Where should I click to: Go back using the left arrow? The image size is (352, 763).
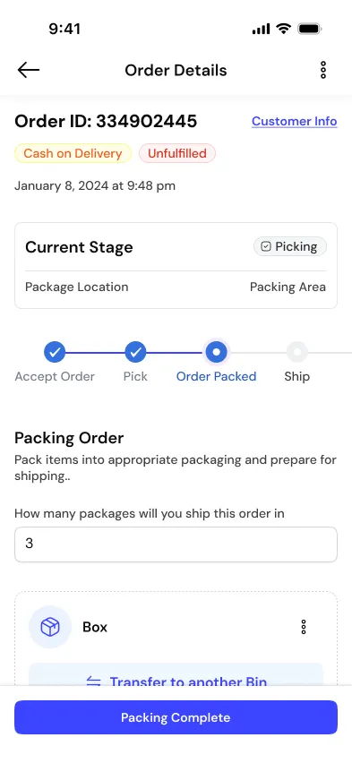[x=29, y=70]
